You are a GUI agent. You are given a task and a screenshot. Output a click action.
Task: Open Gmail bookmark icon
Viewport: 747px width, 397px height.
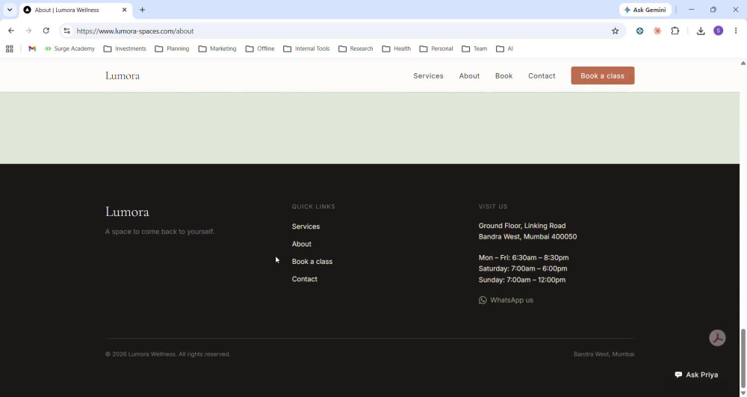point(32,49)
